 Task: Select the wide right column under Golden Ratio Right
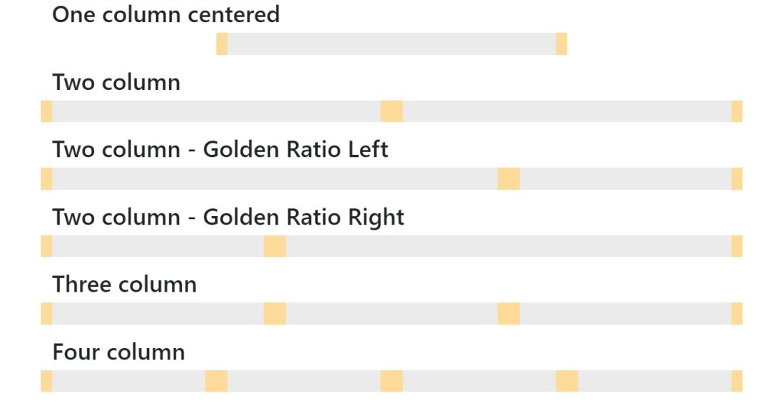[x=508, y=246]
